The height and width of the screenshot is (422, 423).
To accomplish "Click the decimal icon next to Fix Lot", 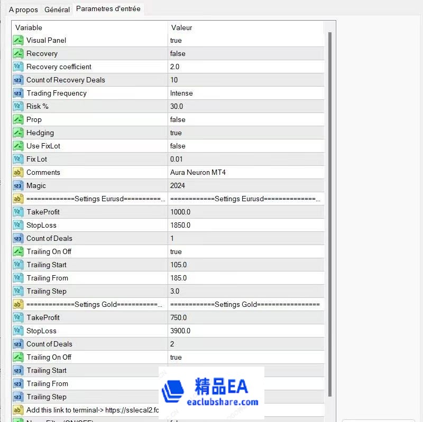I will (x=18, y=160).
